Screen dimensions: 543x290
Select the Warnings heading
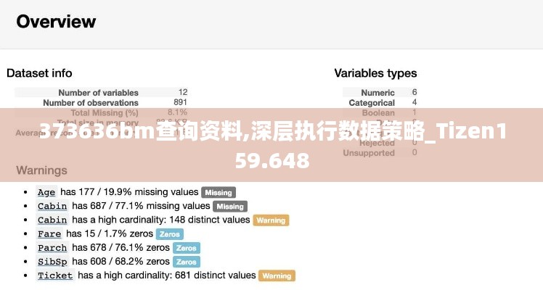pos(41,170)
